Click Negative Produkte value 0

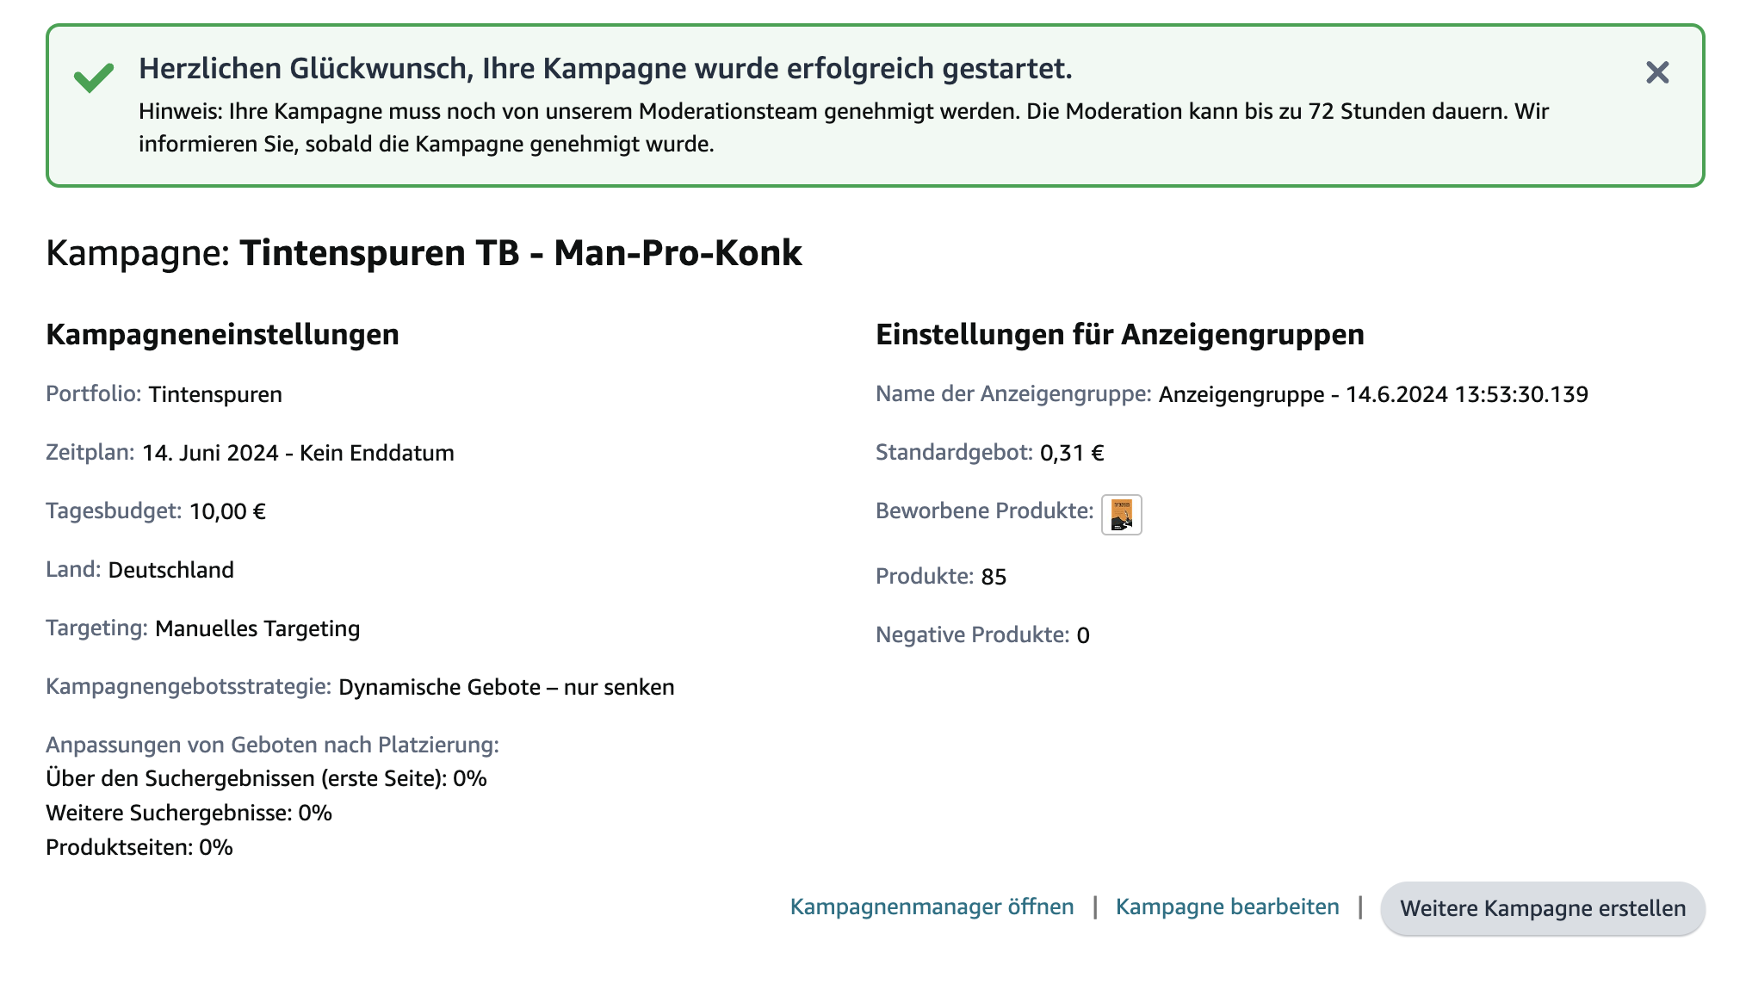(x=1083, y=635)
